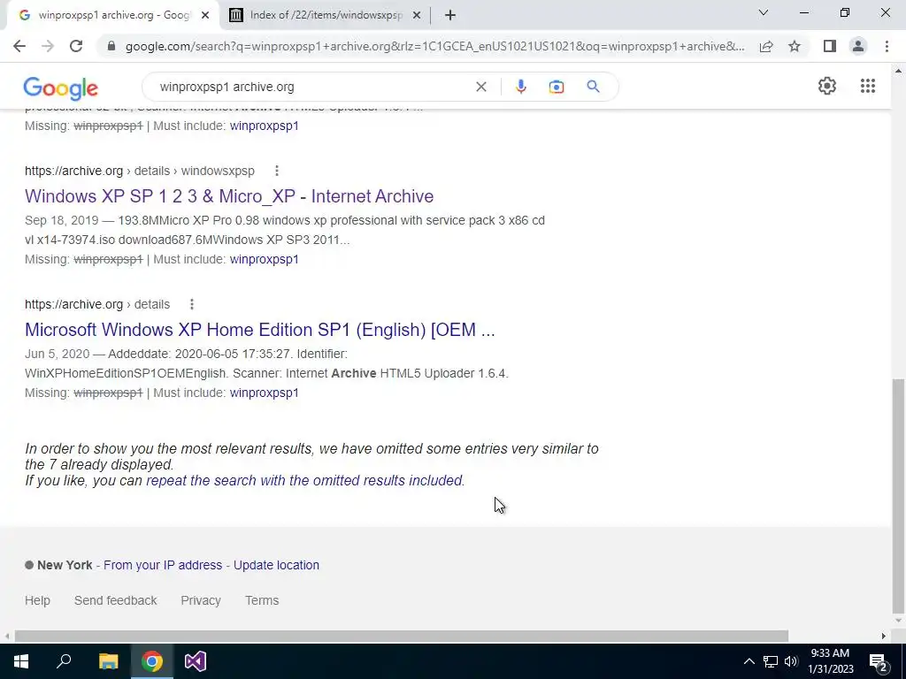906x679 pixels.
Task: View site information via the lock icon
Action: coord(111,46)
